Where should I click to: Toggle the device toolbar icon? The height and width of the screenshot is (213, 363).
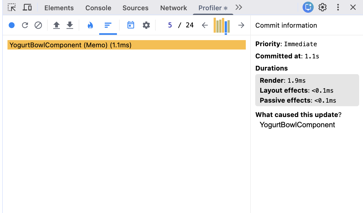pos(27,8)
